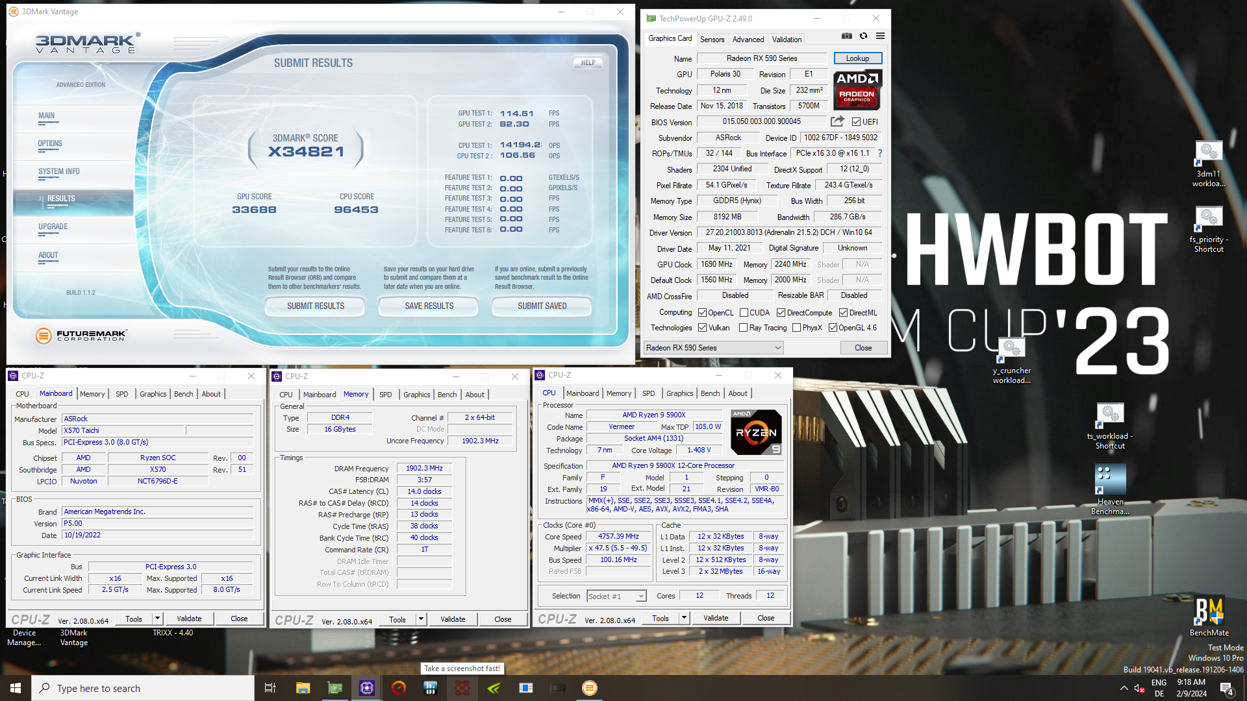This screenshot has height=701, width=1247.
Task: Click SUBMIT RESULTS button
Action: pyautogui.click(x=316, y=306)
